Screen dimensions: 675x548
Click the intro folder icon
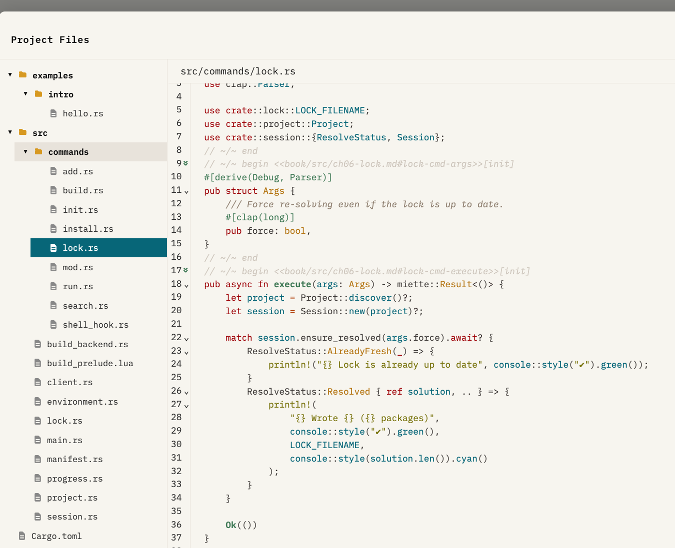(x=38, y=94)
